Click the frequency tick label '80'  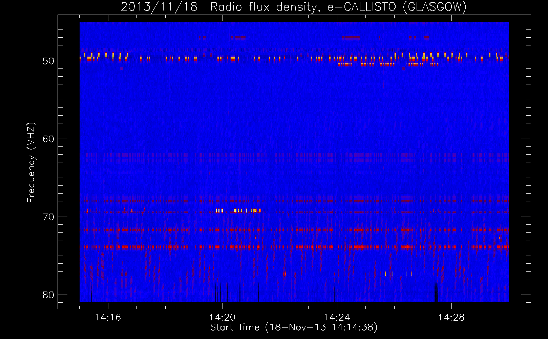48,295
